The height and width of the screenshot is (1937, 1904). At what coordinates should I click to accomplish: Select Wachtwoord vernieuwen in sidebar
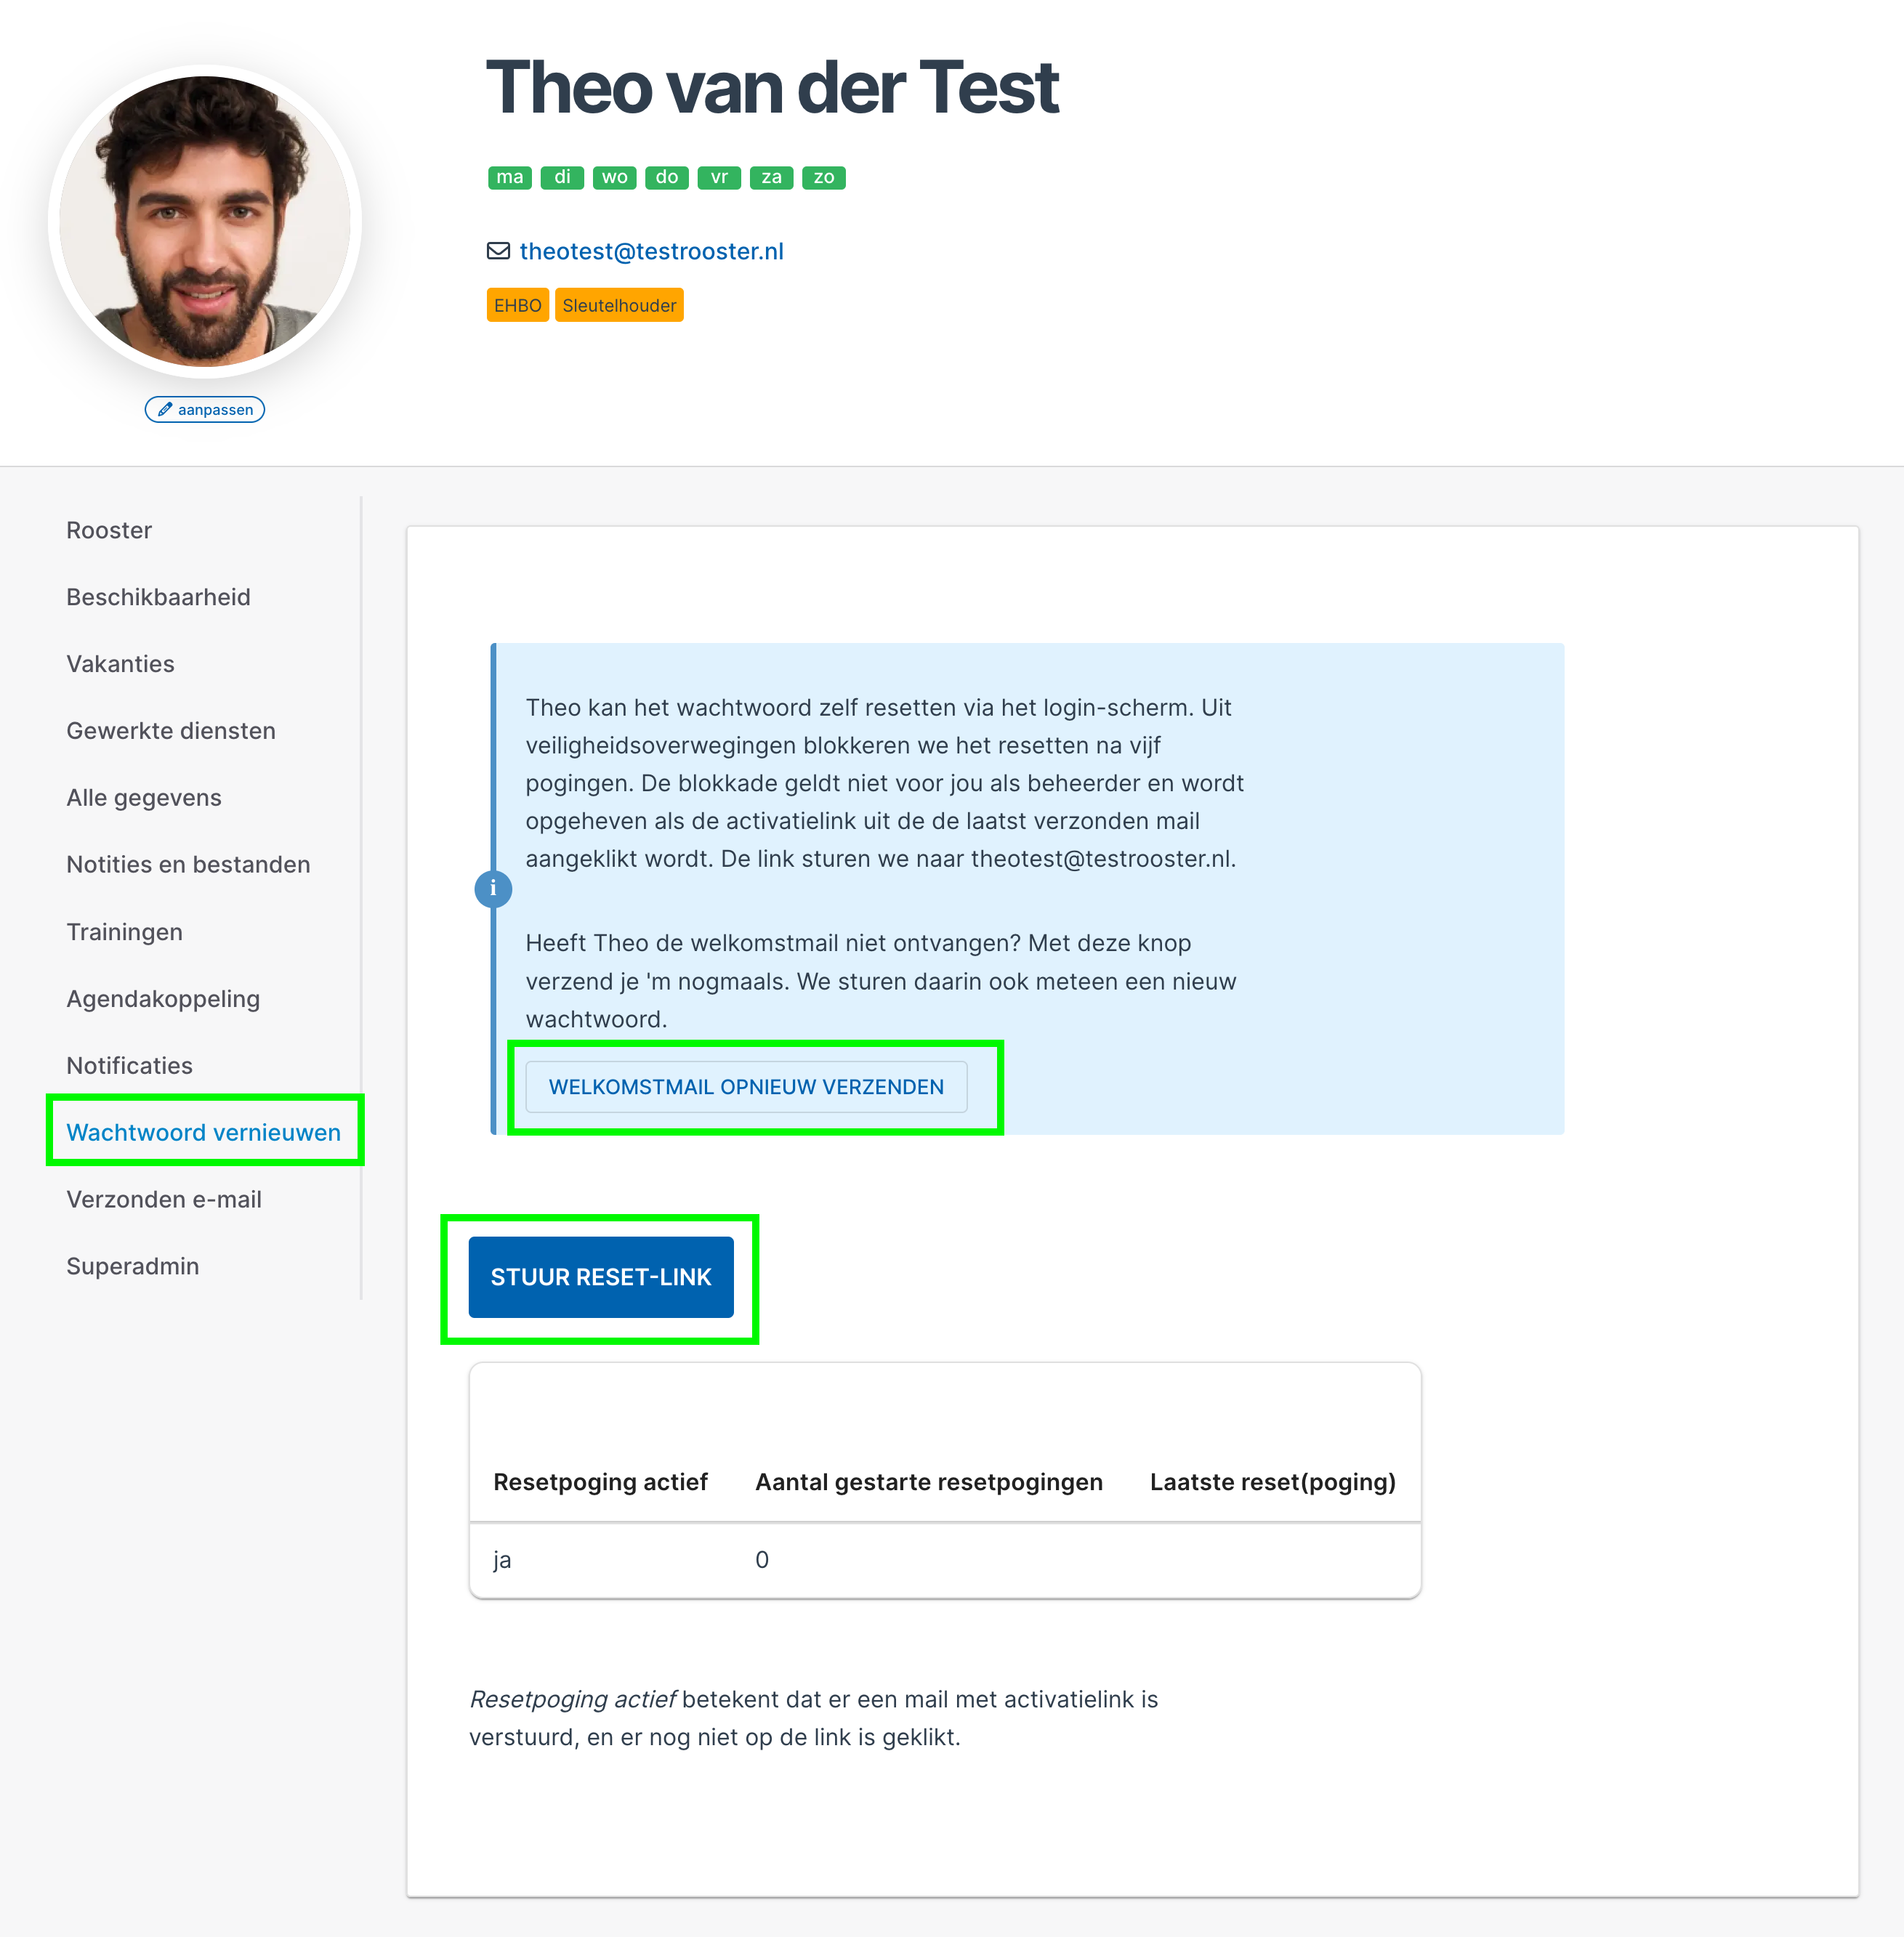point(204,1132)
